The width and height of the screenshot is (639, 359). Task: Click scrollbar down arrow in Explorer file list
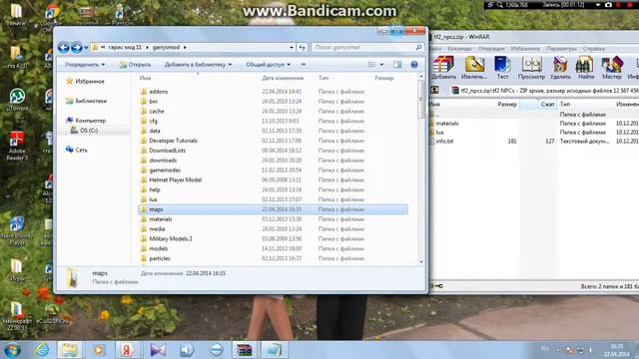pos(421,262)
